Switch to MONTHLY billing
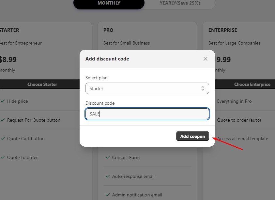The height and width of the screenshot is (200, 275). pyautogui.click(x=109, y=3)
